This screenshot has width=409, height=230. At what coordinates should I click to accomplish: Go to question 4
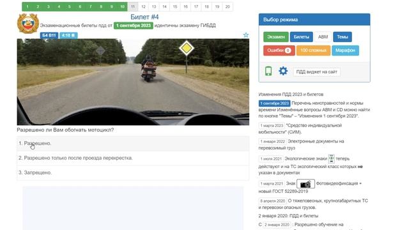(x=59, y=7)
